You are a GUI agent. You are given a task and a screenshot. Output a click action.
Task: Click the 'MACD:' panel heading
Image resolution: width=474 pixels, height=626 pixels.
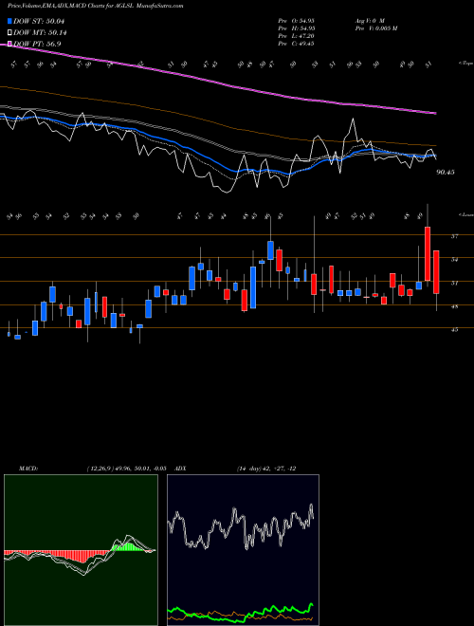coord(28,469)
